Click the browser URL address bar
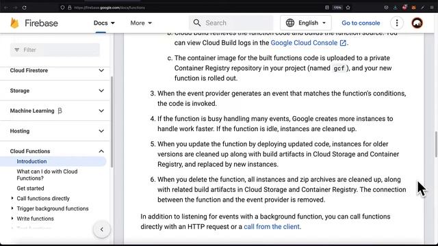Viewport: 438px width, 246px height. click(193, 8)
